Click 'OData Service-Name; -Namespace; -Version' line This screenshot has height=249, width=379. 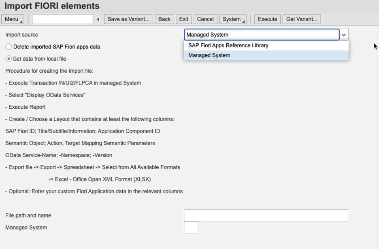point(59,155)
